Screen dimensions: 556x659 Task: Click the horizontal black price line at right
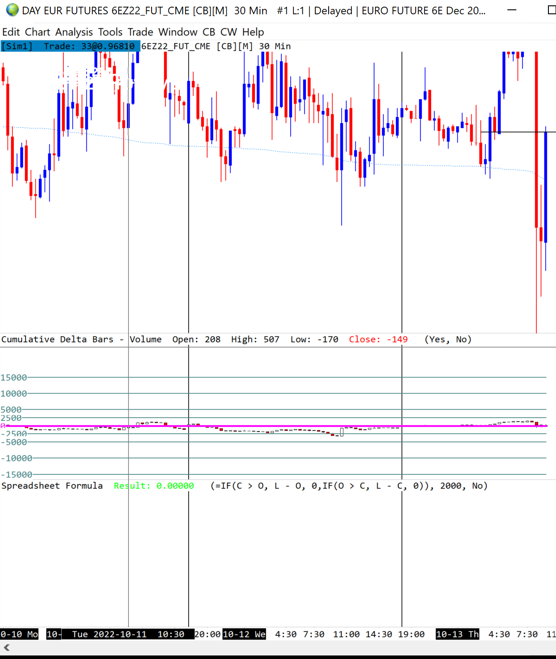click(518, 132)
